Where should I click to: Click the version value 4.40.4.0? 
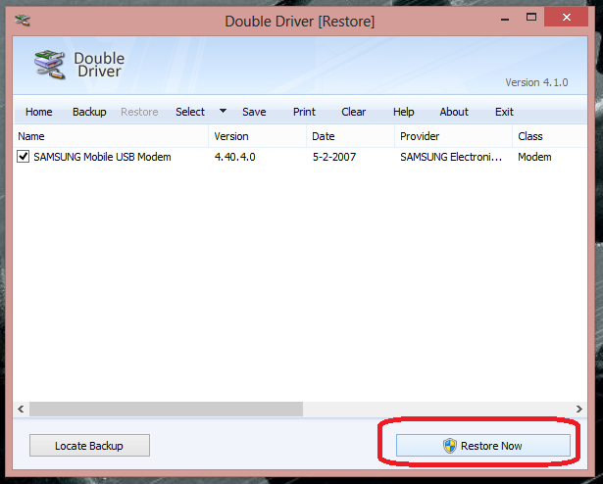point(235,157)
